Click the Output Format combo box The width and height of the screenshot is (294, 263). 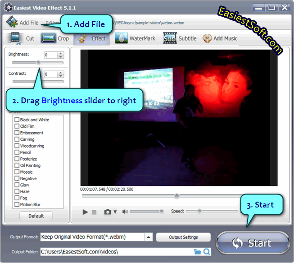tap(96, 237)
